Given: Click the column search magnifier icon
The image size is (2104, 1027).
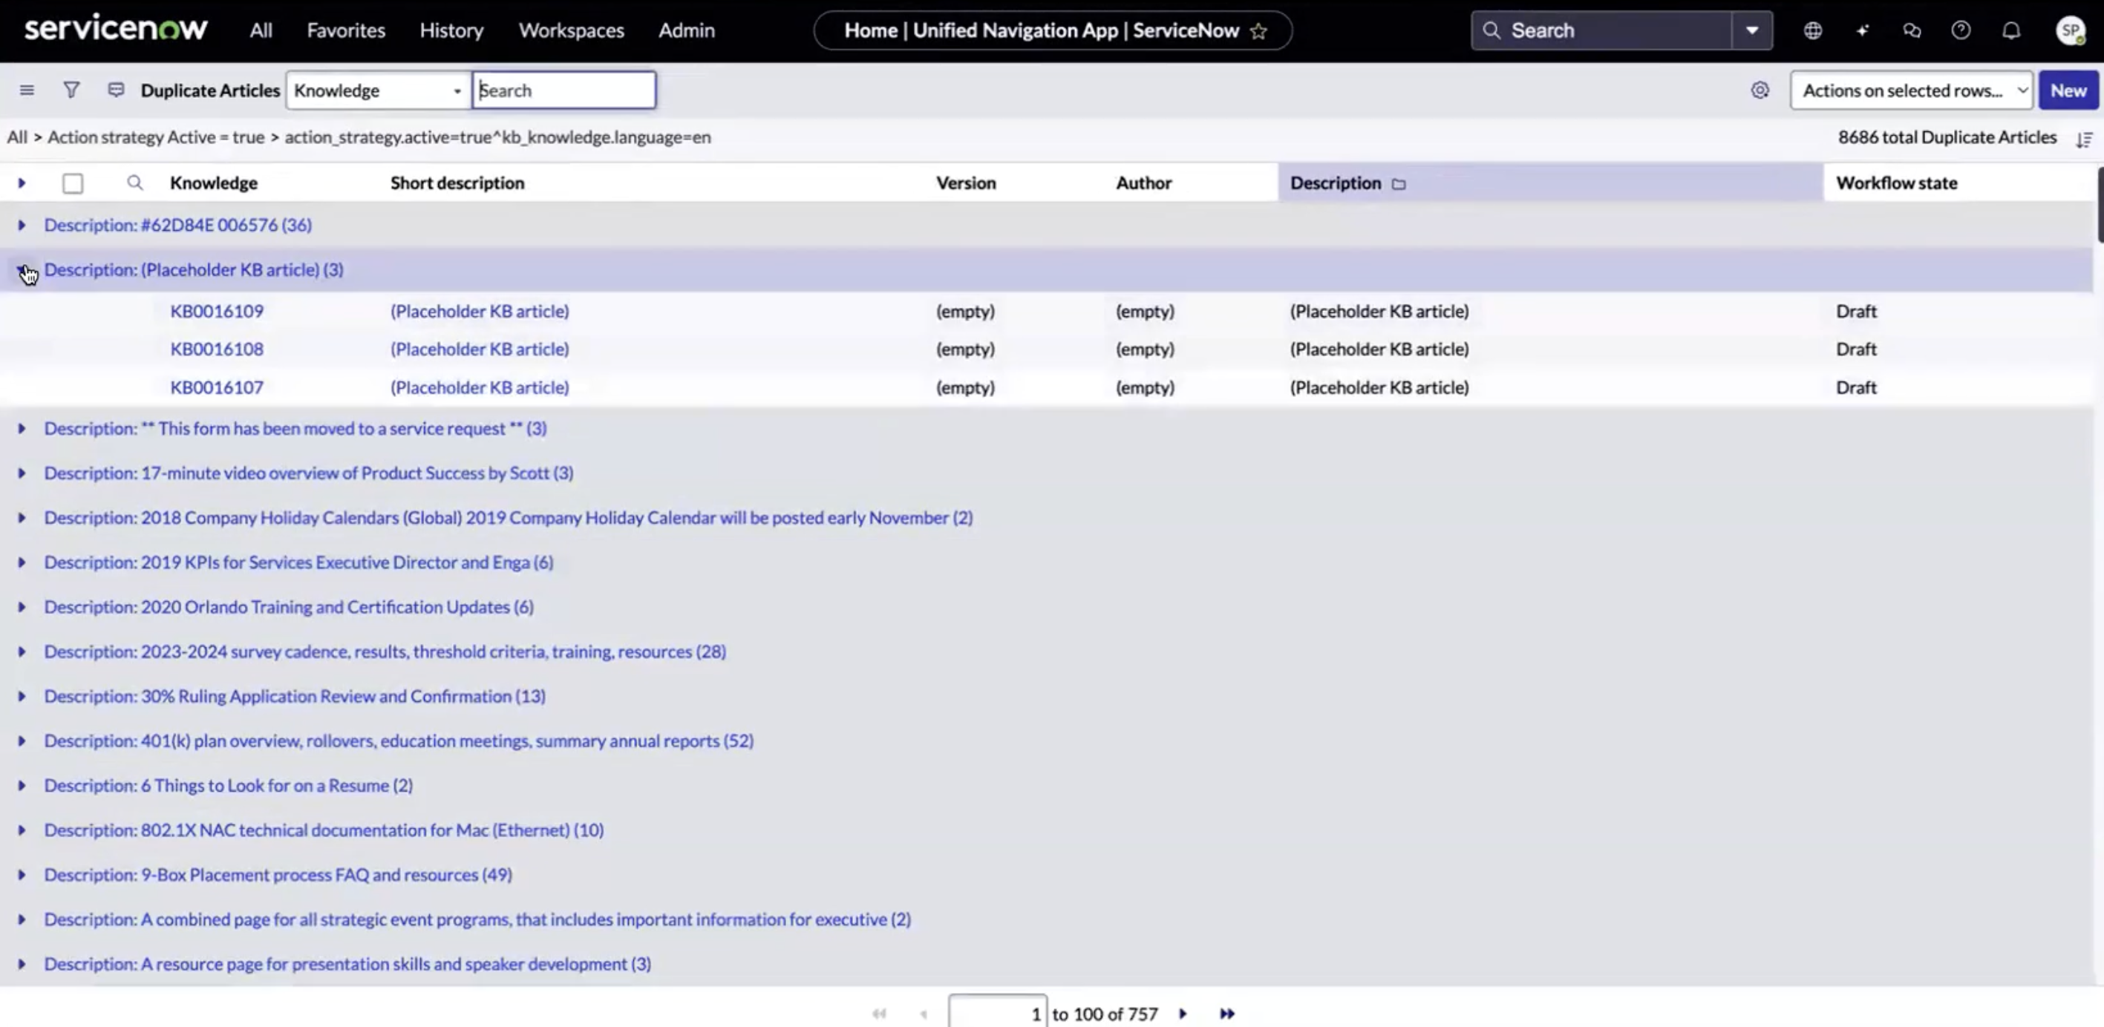Looking at the screenshot, I should click(135, 183).
